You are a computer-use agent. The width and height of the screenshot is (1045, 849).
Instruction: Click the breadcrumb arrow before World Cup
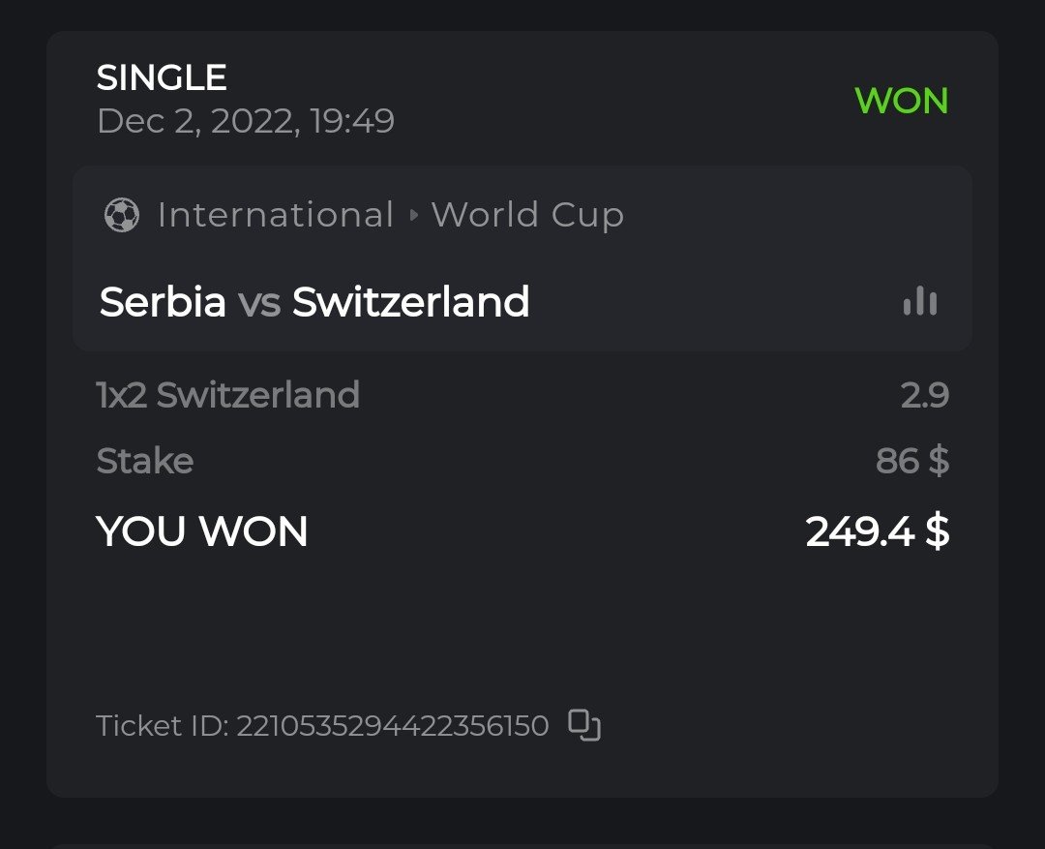pyautogui.click(x=414, y=215)
